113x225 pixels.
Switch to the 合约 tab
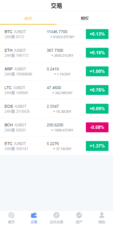click(28, 18)
